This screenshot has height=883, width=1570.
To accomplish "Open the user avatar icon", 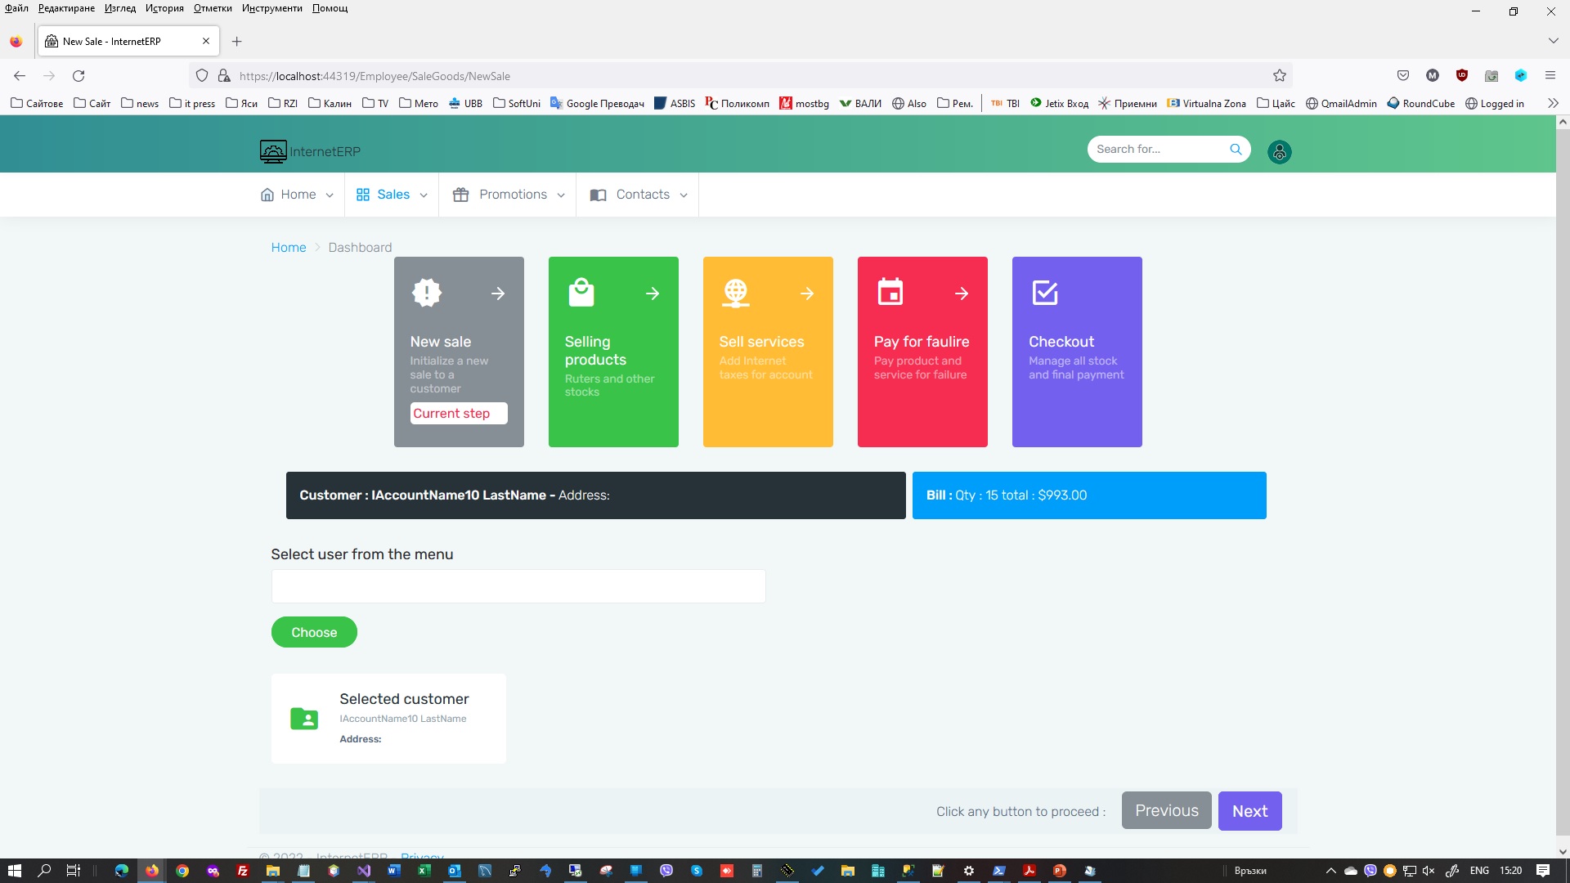I will click(x=1279, y=152).
